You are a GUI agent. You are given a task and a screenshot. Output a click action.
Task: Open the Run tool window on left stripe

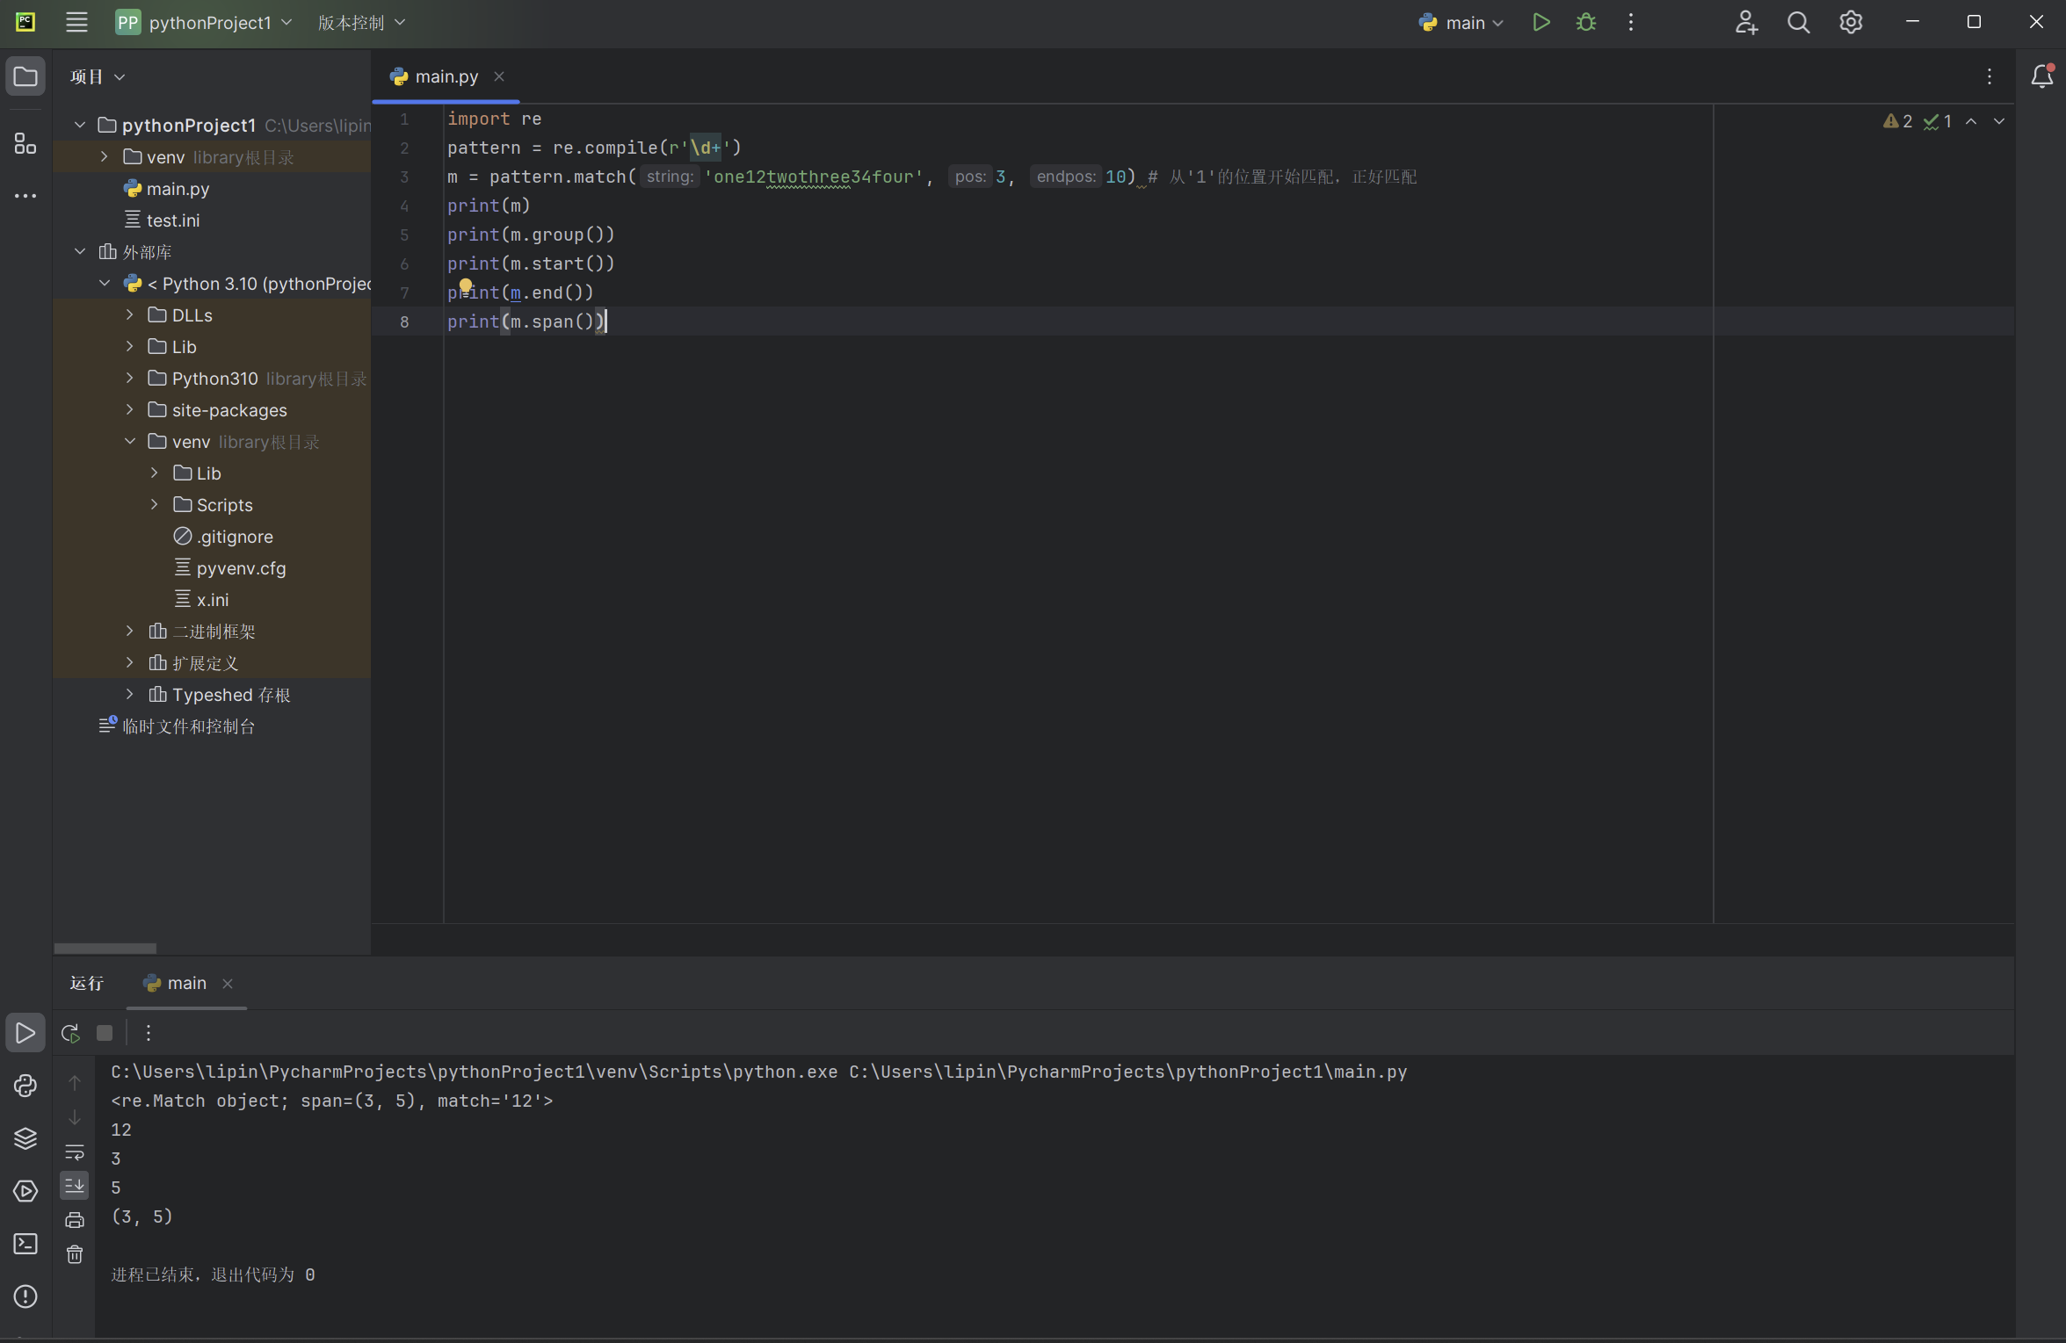pyautogui.click(x=25, y=1033)
